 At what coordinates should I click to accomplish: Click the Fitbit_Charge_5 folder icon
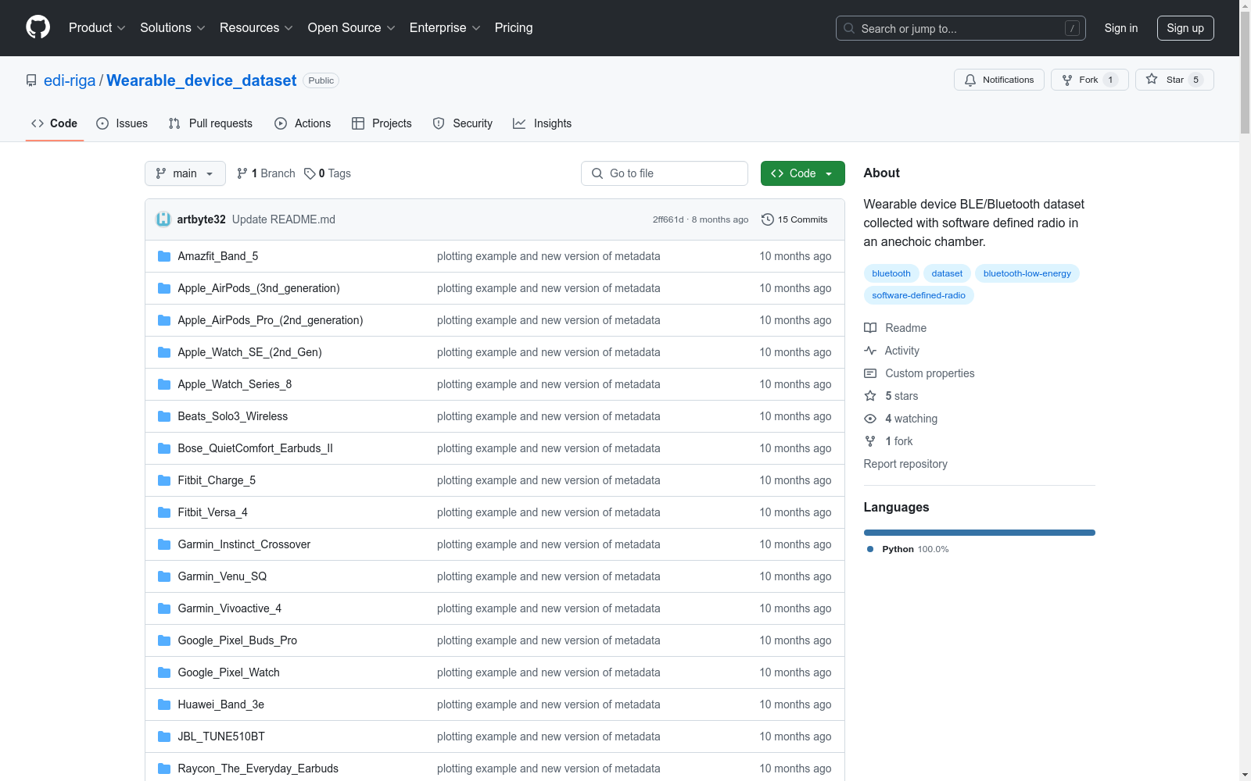[x=164, y=480]
